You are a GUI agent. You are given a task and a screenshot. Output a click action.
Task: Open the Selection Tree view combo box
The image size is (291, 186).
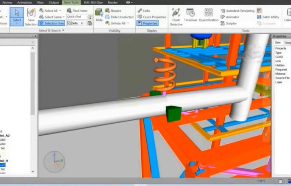pos(17,42)
